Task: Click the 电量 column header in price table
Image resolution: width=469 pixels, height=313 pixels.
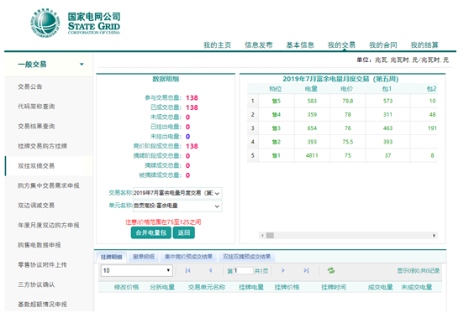Action: [311, 89]
